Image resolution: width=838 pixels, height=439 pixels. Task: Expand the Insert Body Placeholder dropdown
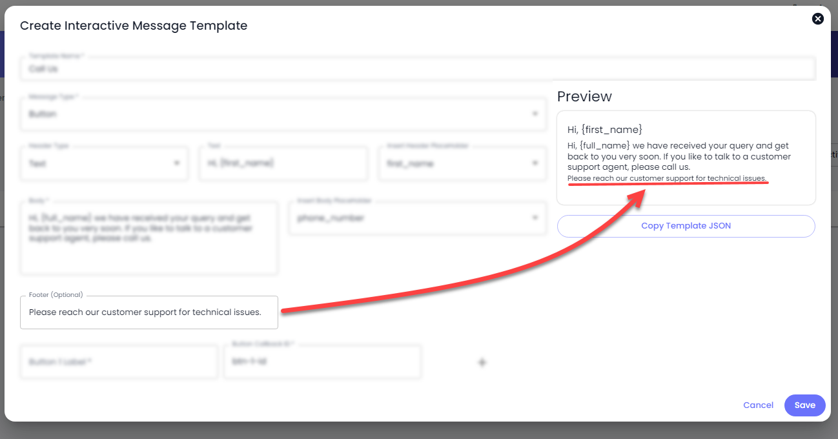click(x=417, y=218)
